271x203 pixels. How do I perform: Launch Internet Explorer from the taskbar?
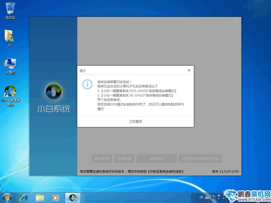(23, 198)
